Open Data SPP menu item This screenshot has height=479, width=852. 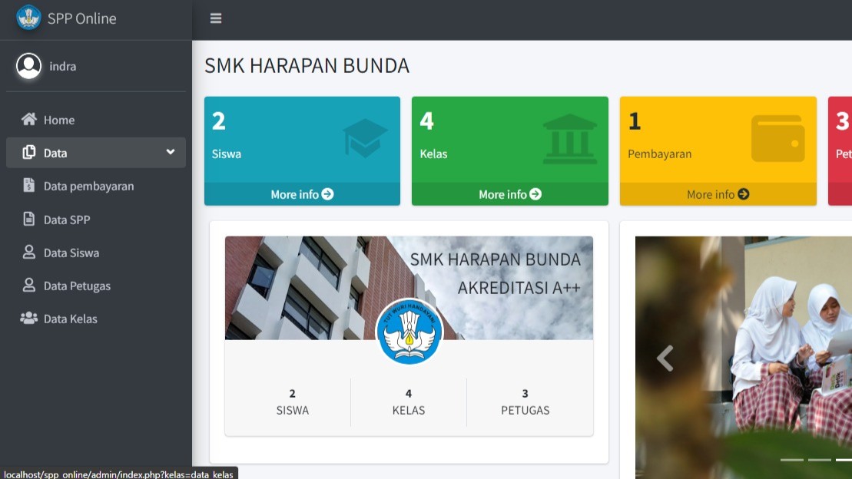[95, 220]
